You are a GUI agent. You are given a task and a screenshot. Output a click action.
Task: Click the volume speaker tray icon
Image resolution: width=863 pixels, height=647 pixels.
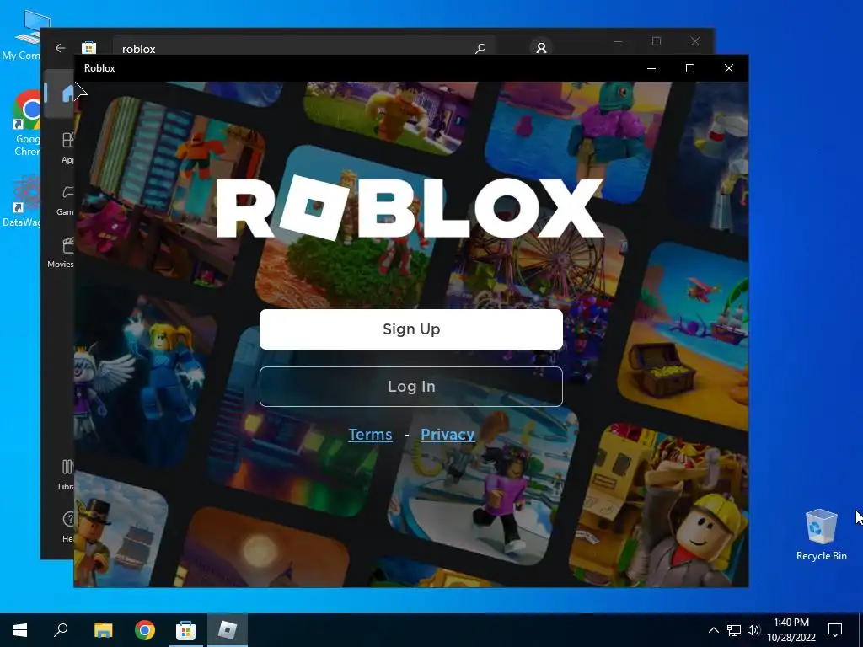[753, 630]
